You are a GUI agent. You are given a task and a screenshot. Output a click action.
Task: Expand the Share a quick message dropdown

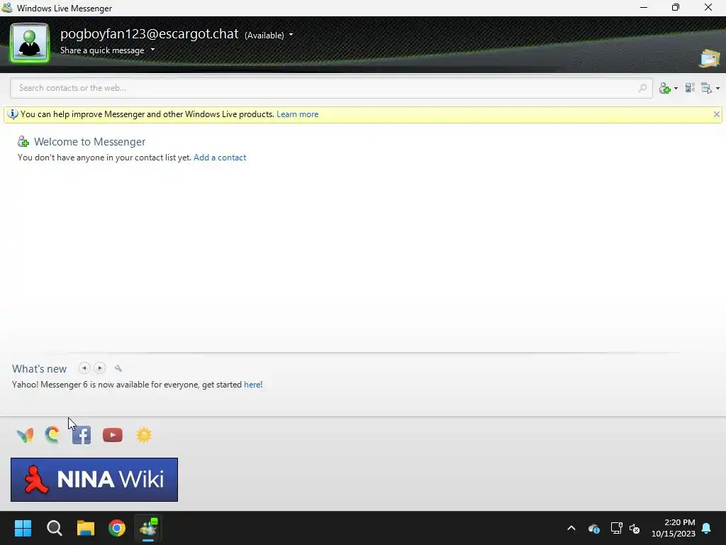(153, 50)
